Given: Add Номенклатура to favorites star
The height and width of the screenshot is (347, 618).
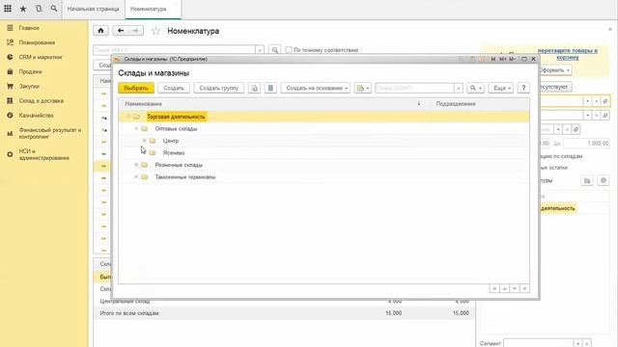Looking at the screenshot, I should 155,31.
